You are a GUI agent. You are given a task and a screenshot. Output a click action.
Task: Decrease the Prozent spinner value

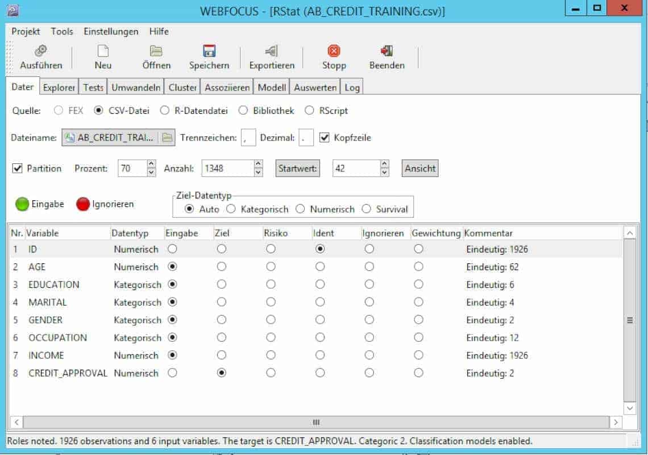click(151, 172)
